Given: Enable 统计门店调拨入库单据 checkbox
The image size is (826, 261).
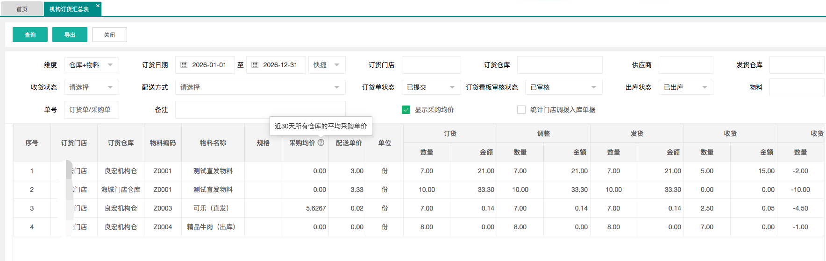Looking at the screenshot, I should pyautogui.click(x=521, y=110).
